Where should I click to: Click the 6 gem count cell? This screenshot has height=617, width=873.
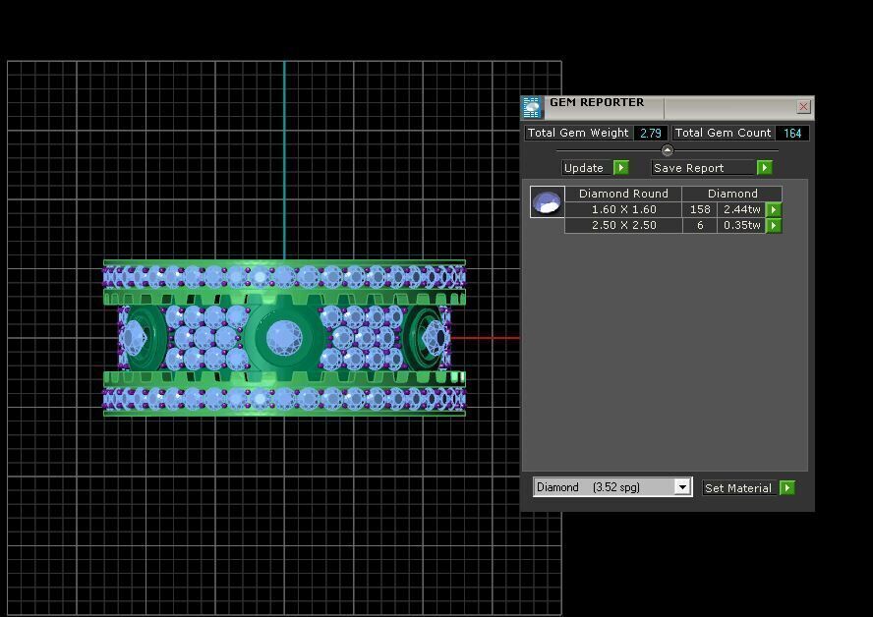click(x=700, y=225)
